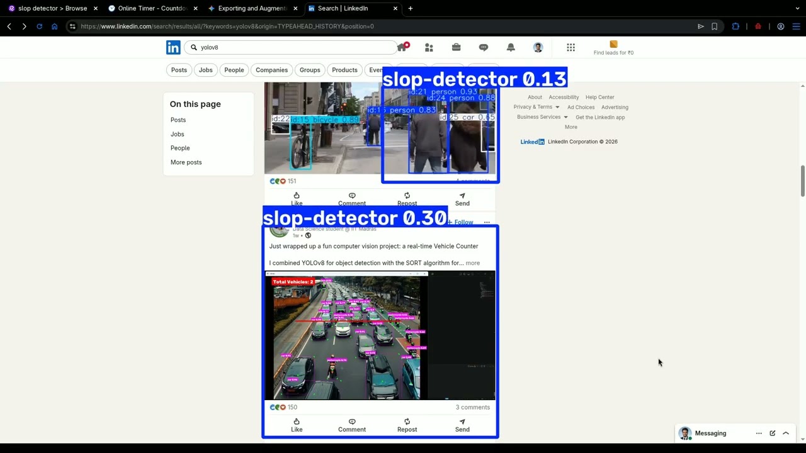Click the browser home icon
This screenshot has width=806, height=453.
54,26
